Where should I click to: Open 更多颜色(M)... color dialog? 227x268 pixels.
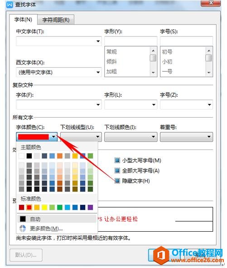point(57,228)
